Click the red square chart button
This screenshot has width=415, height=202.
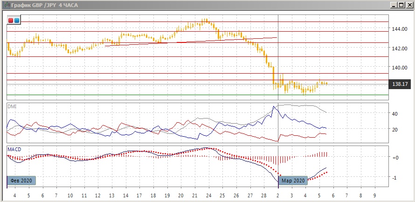11,21
